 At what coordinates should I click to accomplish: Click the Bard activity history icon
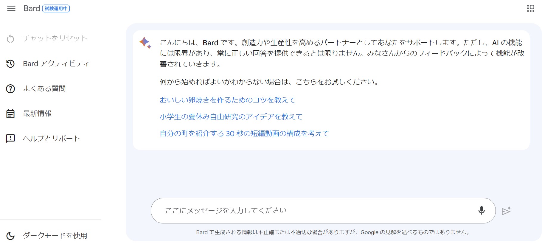(10, 63)
